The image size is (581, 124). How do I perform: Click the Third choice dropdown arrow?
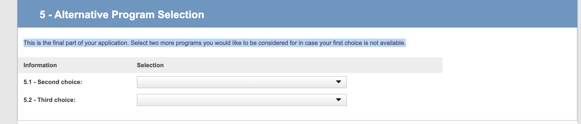(x=338, y=100)
